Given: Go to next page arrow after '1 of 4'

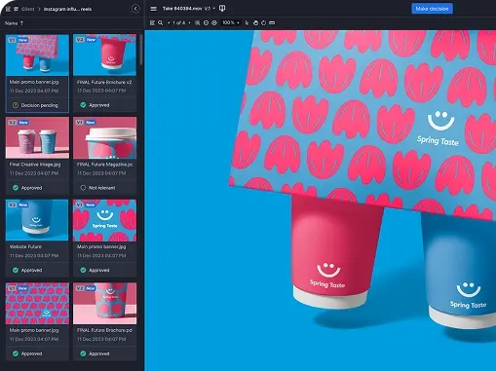Looking at the screenshot, I should pos(189,23).
